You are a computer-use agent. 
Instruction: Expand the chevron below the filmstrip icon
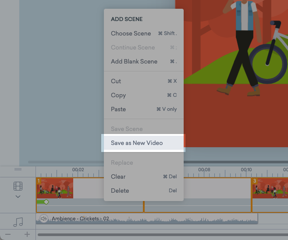tap(18, 197)
